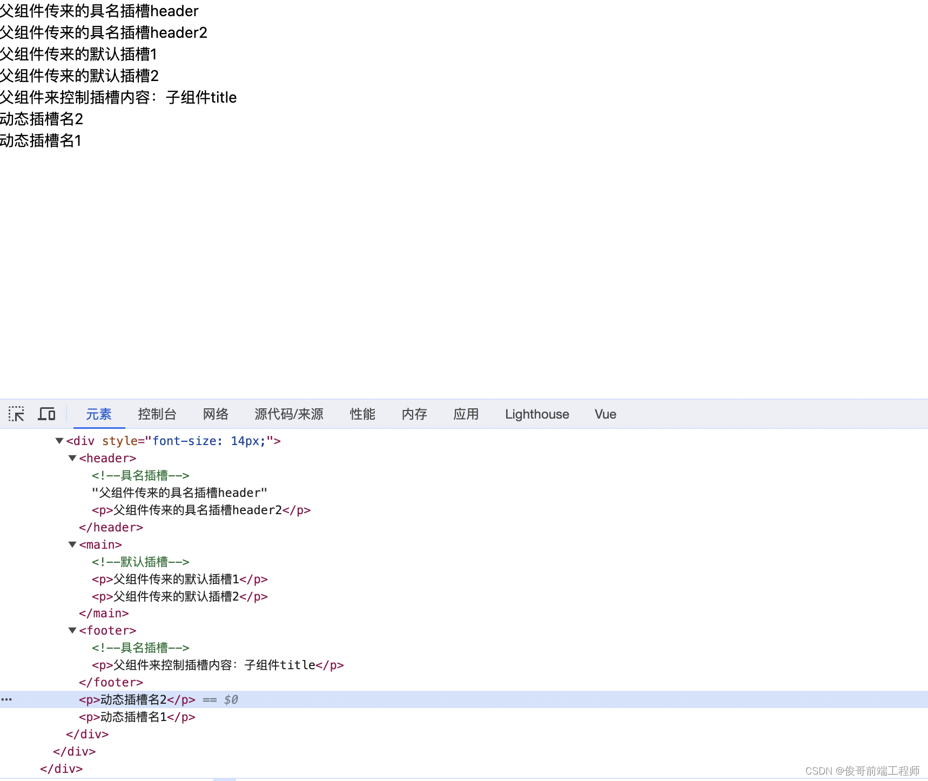
Task: Click the page text 父组件传来的默认插槽1
Action: 79,54
